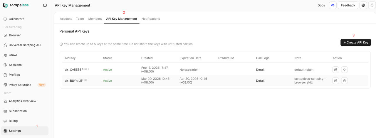
Task: Click the Feedback button
Action: (x=348, y=5)
